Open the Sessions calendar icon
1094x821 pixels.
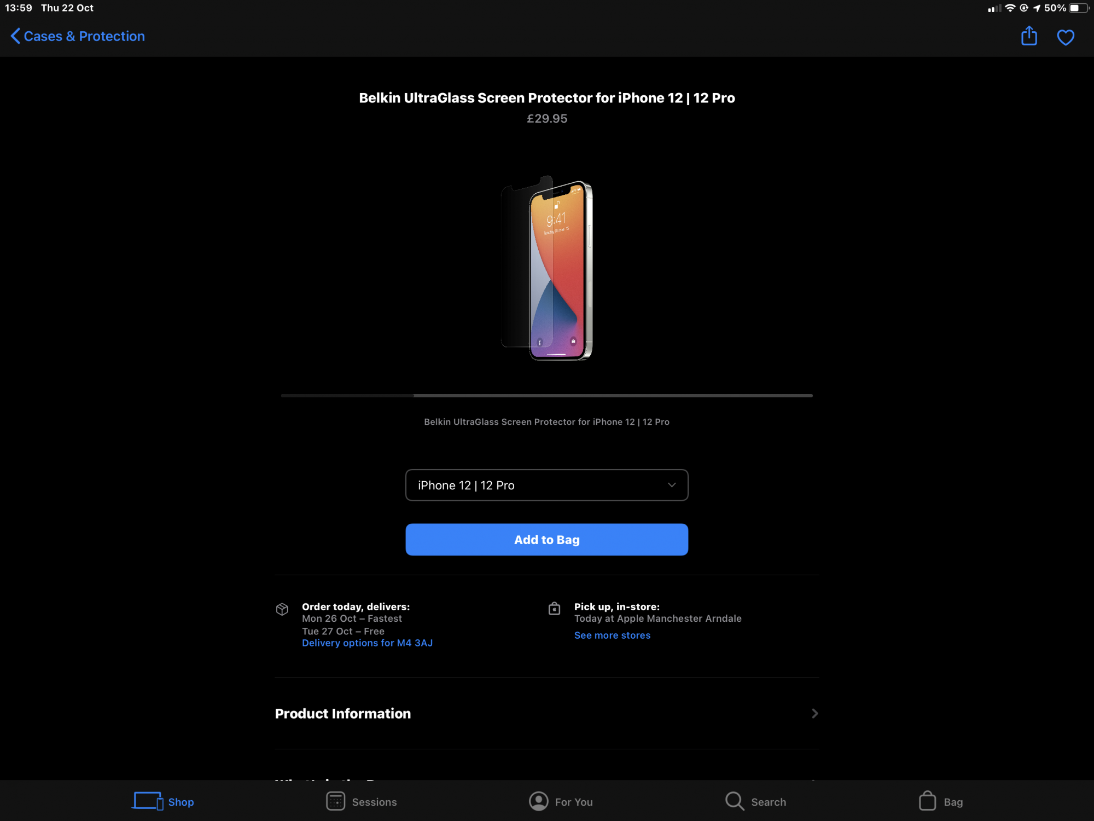tap(335, 801)
